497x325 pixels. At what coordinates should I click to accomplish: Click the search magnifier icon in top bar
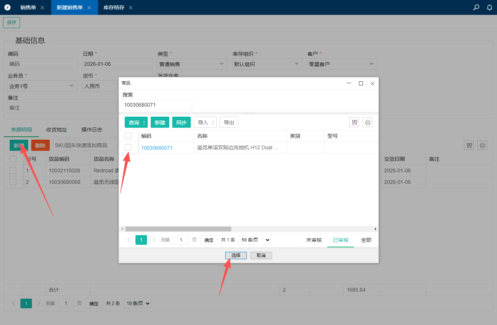(x=476, y=7)
